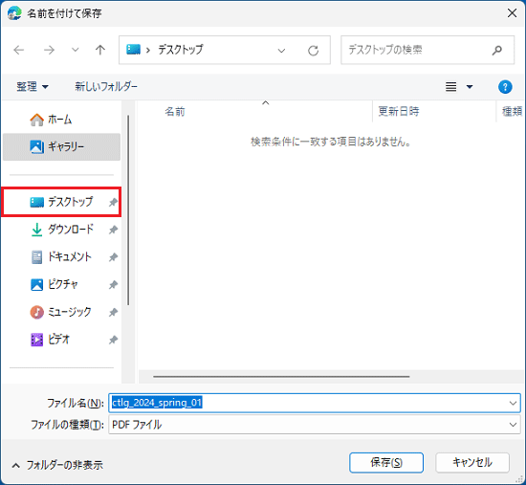Click the Forward navigation arrow
The height and width of the screenshot is (485, 526).
click(49, 50)
